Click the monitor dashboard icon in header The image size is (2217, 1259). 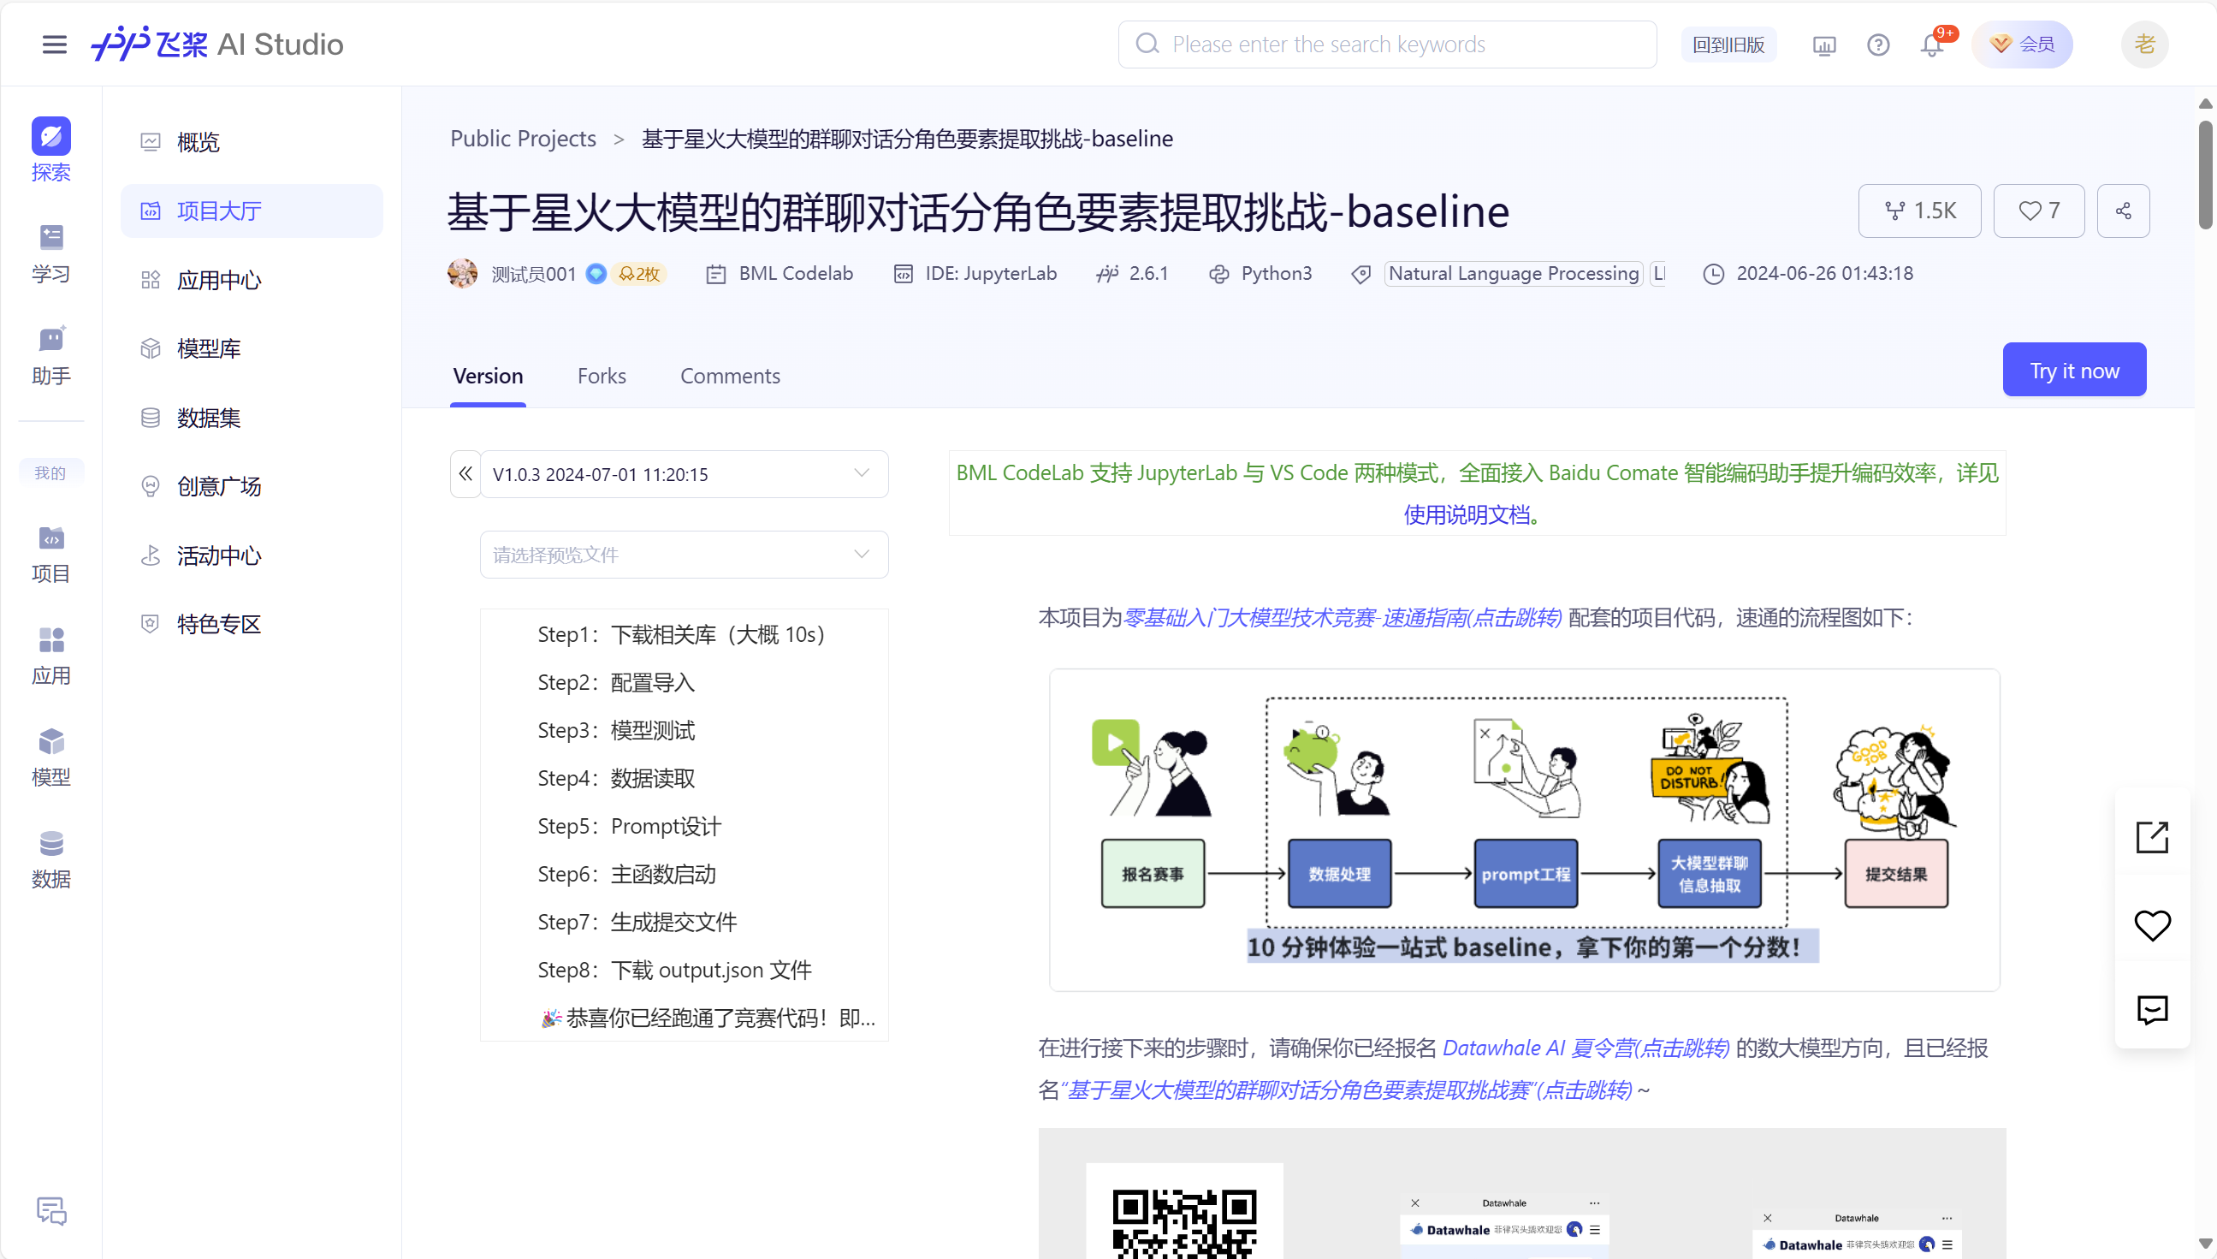tap(1823, 45)
